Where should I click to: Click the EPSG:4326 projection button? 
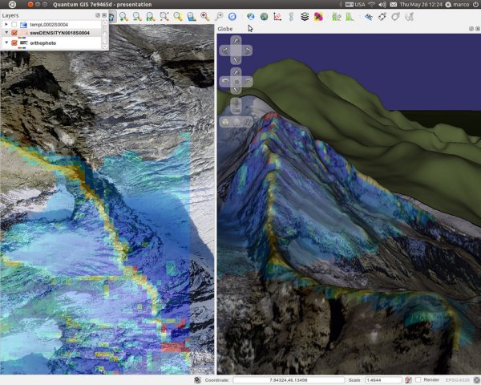(458, 380)
